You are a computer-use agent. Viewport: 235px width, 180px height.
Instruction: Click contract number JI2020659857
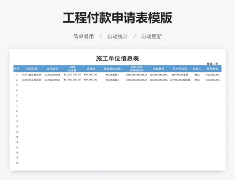(x=52, y=80)
